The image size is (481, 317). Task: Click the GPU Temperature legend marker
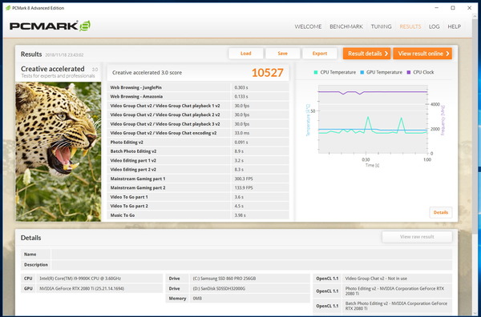click(362, 72)
